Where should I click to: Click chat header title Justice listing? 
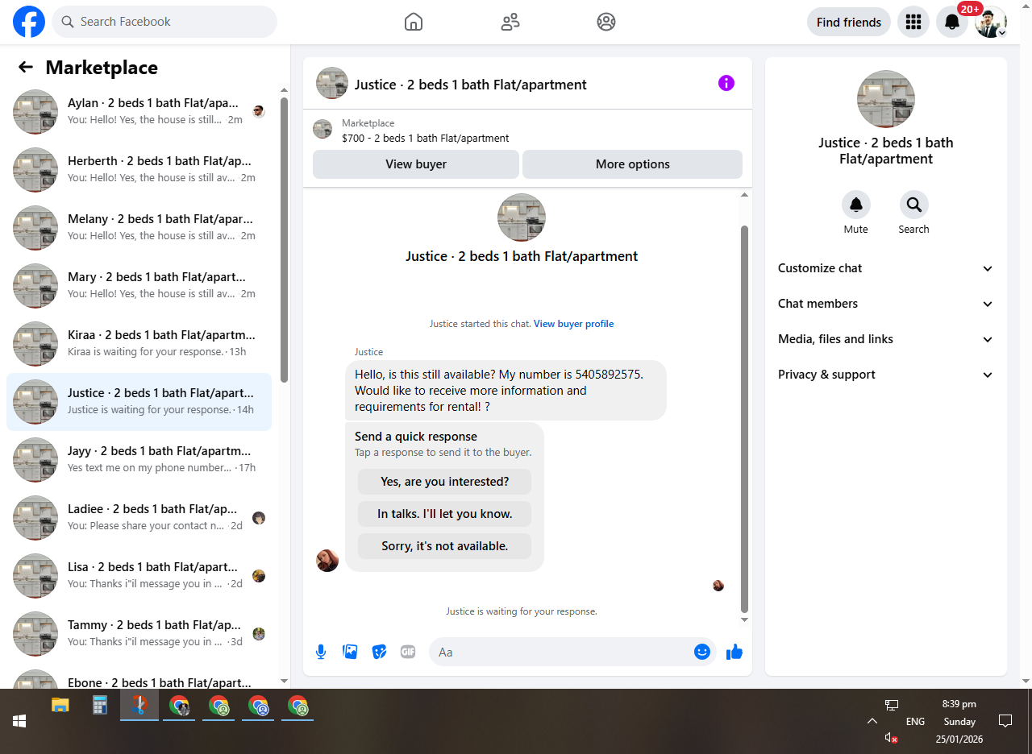pos(471,85)
